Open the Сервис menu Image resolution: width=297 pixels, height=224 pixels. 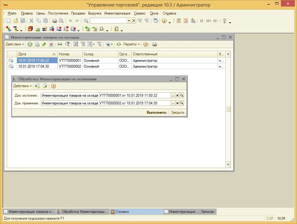click(140, 13)
